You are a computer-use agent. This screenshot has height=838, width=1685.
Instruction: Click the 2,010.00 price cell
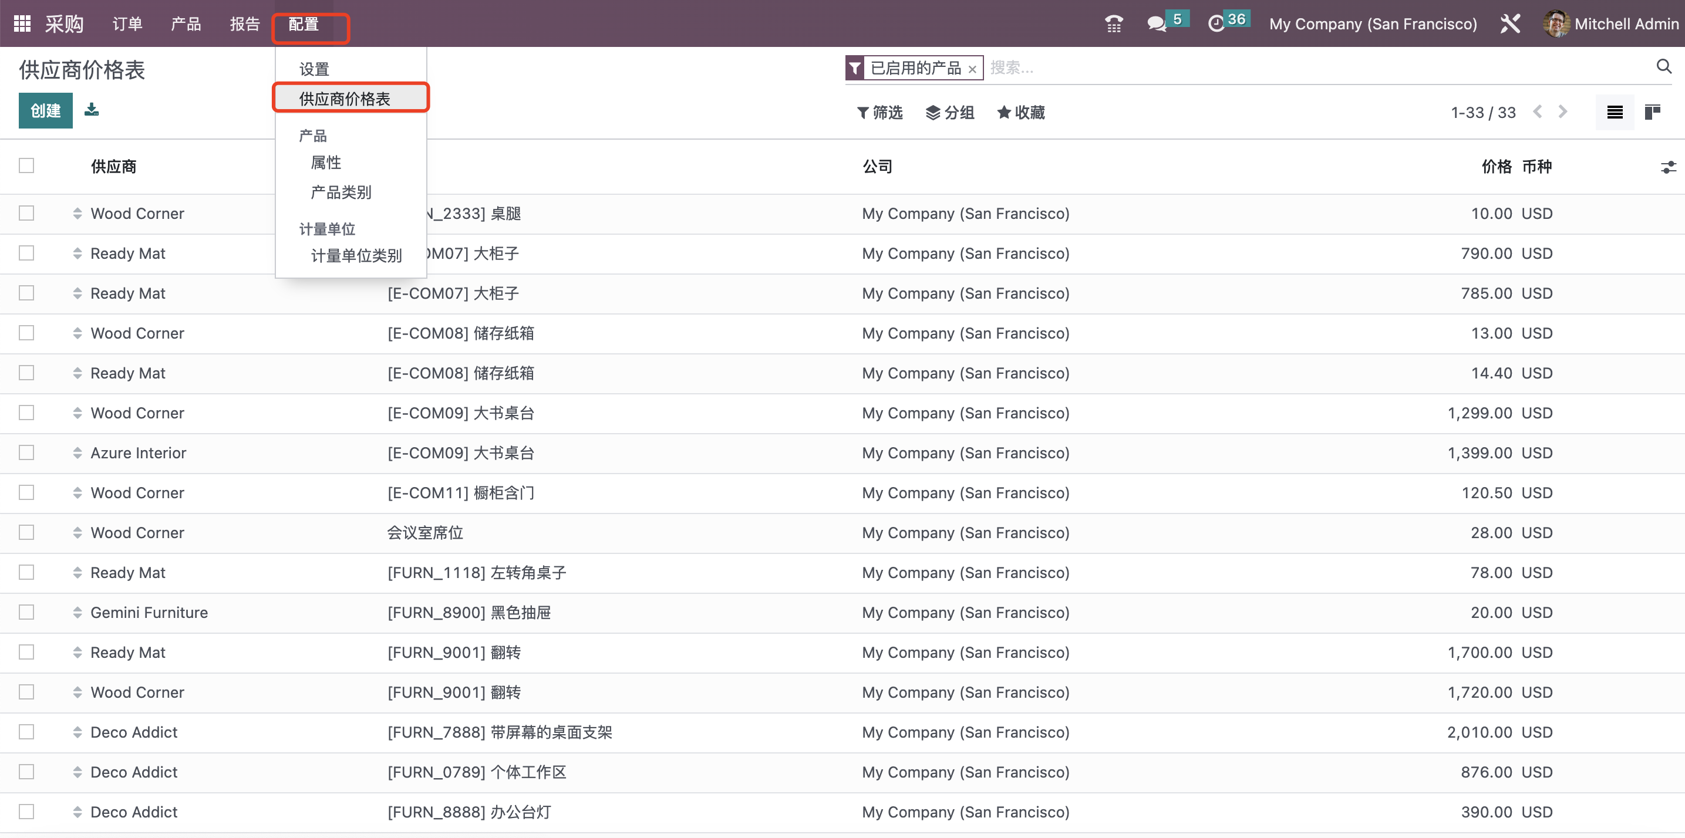coord(1480,732)
